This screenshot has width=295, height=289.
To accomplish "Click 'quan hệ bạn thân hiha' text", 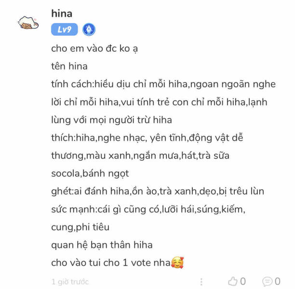I will pyautogui.click(x=102, y=245).
